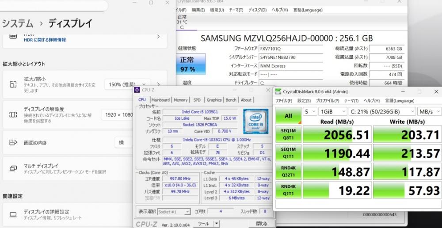Switch to the About tab in CPU-Z
This screenshot has width=442, height=228.
pos(246,100)
